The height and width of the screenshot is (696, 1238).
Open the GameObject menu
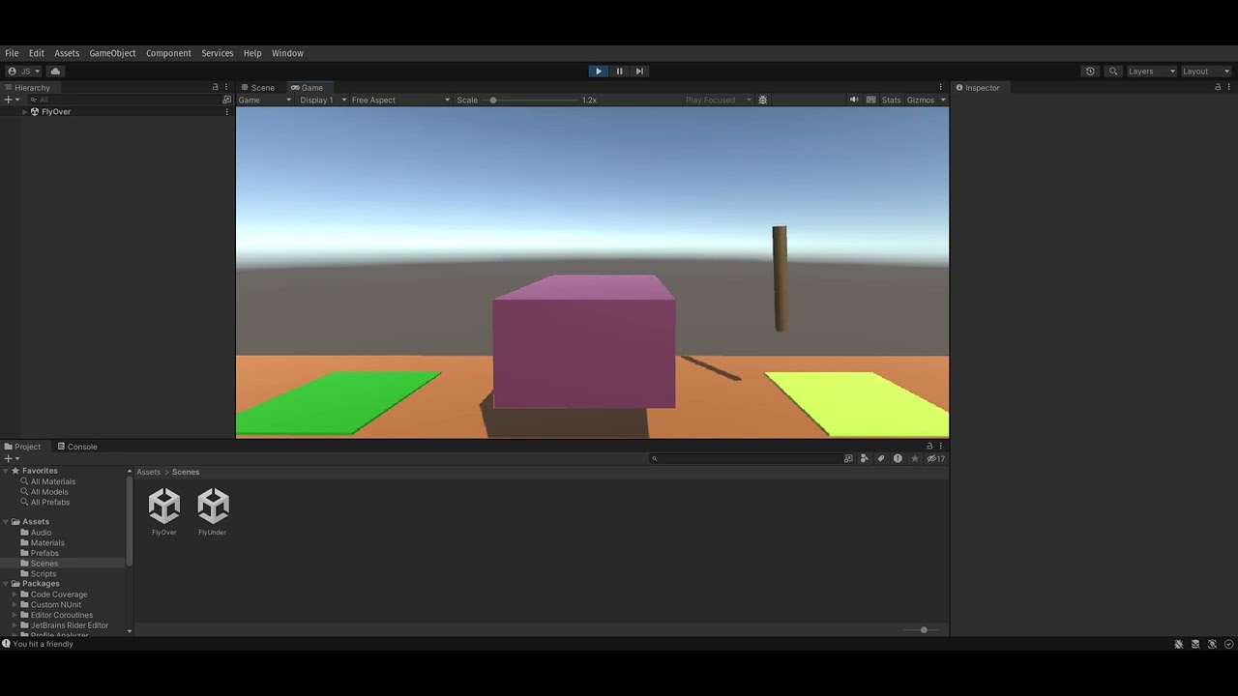click(x=112, y=53)
